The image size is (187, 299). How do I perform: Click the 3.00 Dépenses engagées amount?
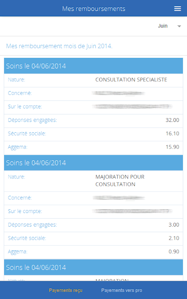[x=174, y=225]
